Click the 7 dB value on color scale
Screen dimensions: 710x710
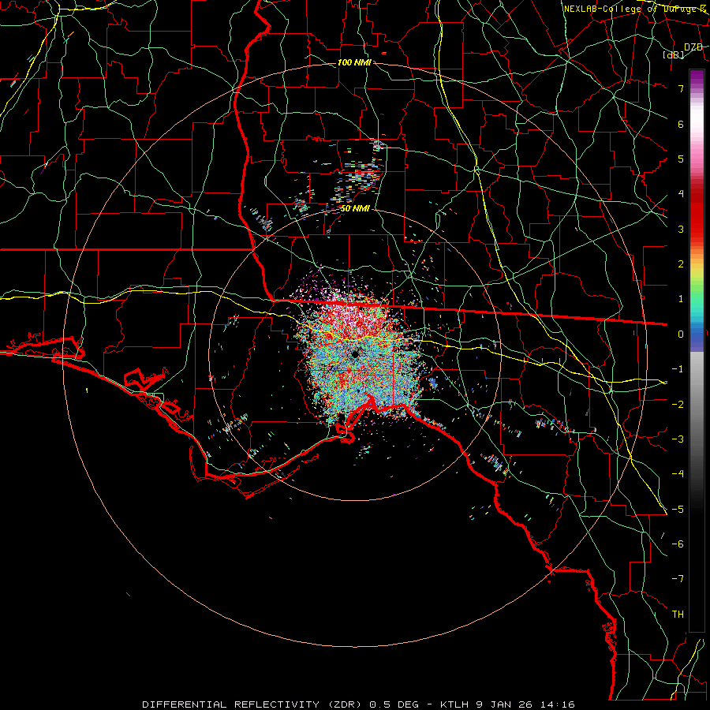(x=681, y=88)
